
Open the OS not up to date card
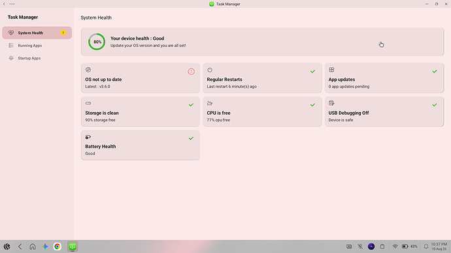[x=141, y=78]
